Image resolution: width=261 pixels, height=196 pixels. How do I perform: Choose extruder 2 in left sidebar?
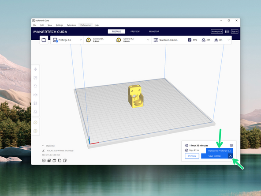tap(35, 131)
